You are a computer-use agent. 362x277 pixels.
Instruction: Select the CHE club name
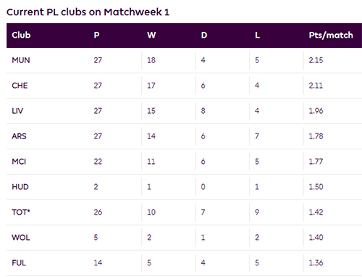(x=20, y=86)
